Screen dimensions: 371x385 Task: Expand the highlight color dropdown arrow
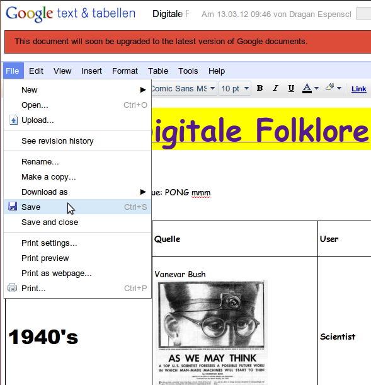(339, 88)
